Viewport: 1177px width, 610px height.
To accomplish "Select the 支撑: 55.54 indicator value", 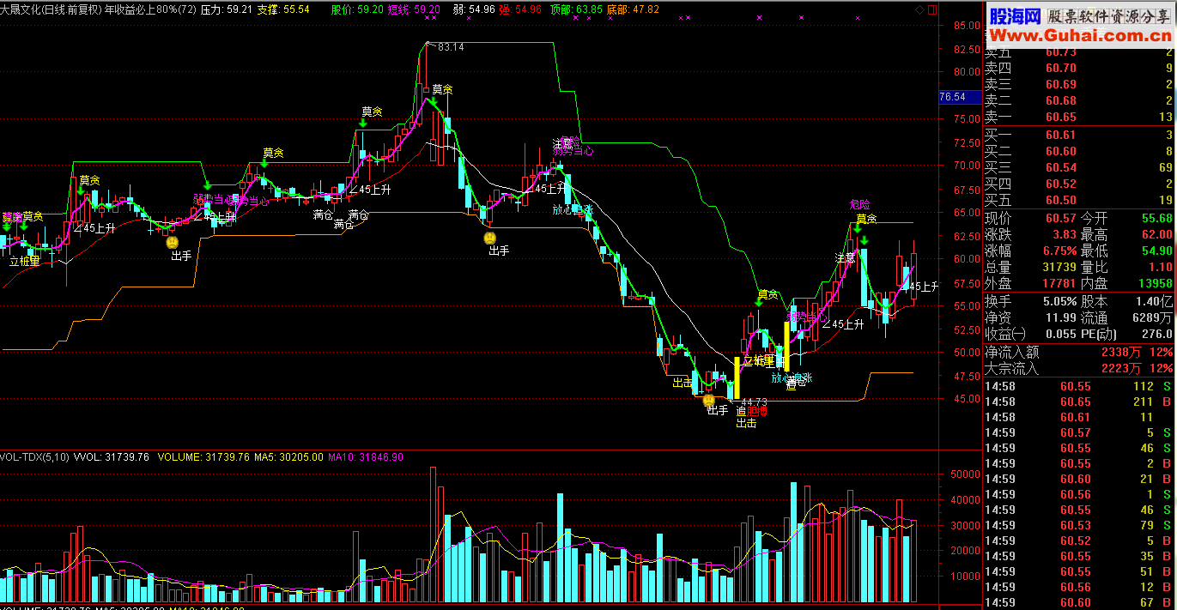I will pos(283,9).
